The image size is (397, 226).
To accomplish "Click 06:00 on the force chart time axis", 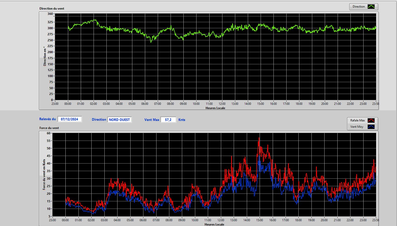I will pyautogui.click(x=143, y=220).
